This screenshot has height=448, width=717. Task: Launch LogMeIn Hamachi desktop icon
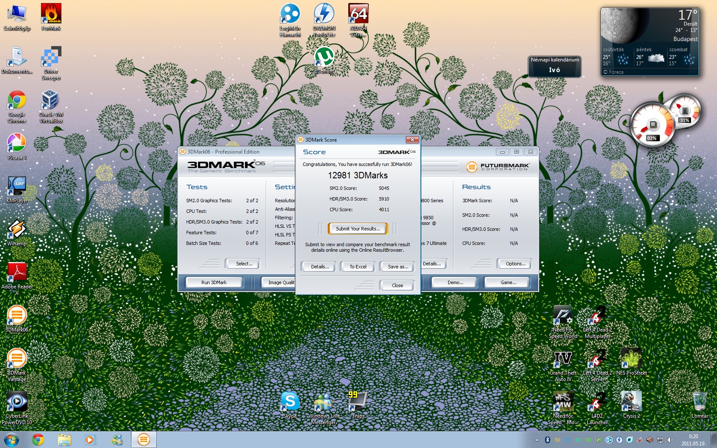point(290,20)
